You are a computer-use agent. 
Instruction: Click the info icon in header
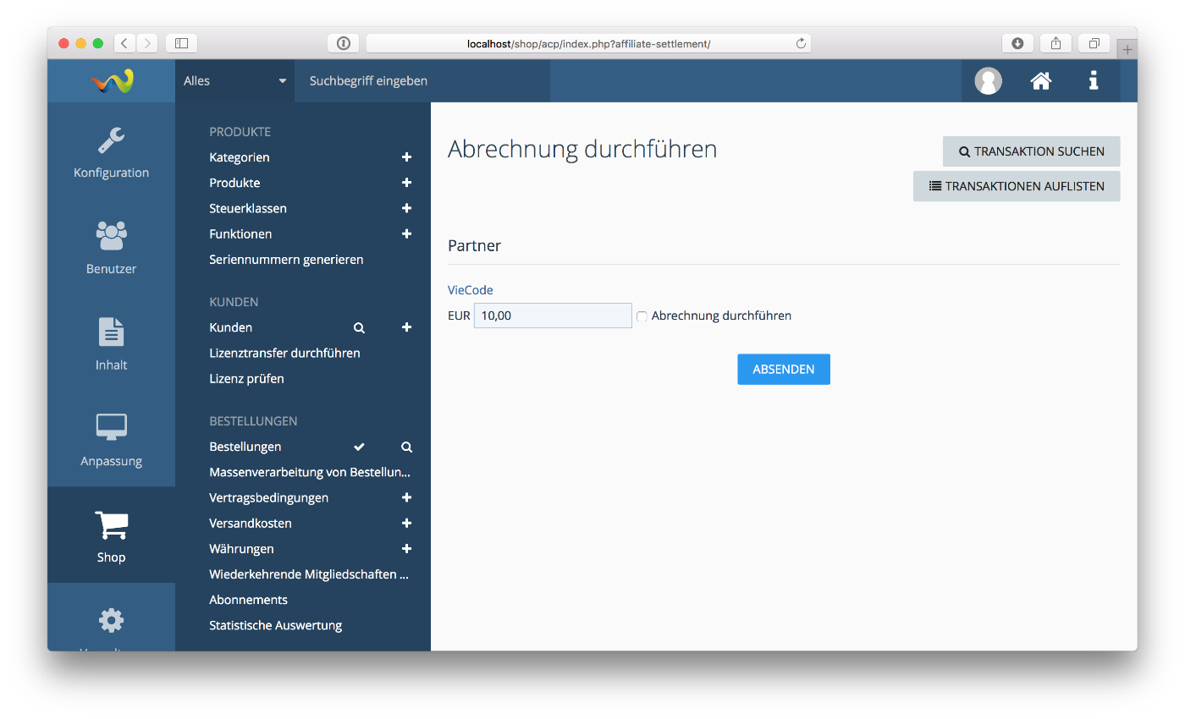click(x=1094, y=81)
